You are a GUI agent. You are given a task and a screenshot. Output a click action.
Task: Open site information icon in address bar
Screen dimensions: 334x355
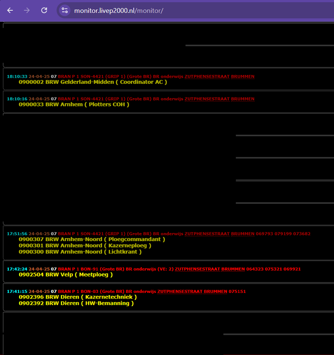[x=65, y=10]
